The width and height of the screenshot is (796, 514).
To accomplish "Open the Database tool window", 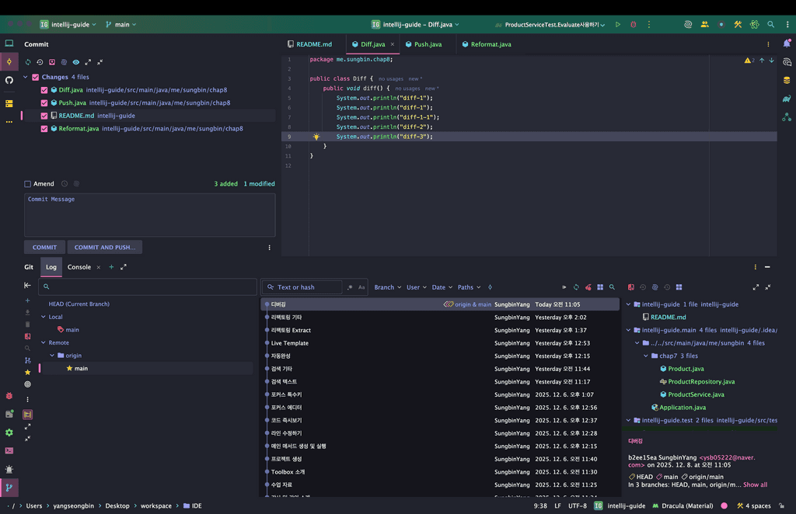I will pos(787,80).
